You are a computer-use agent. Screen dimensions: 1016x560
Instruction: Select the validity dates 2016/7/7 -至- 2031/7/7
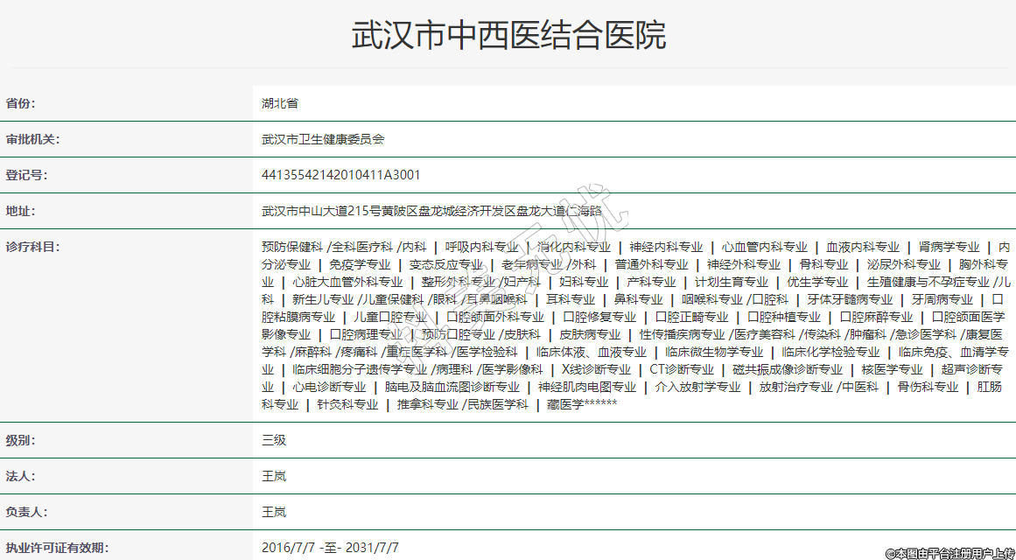click(x=330, y=548)
